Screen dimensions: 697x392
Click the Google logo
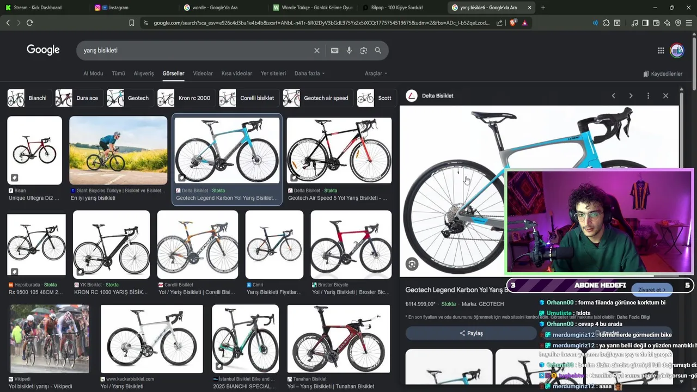(x=43, y=50)
